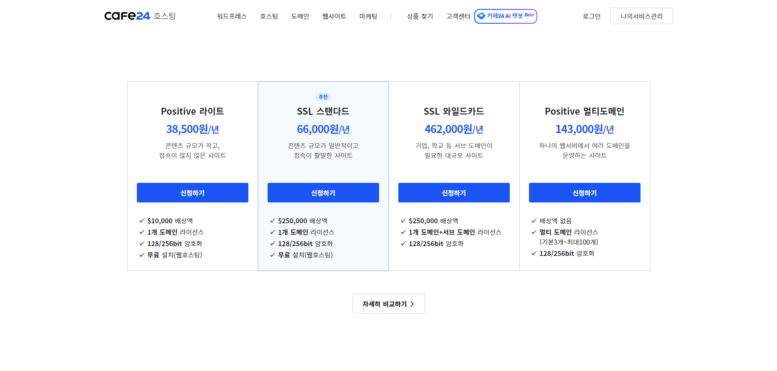
Task: Click the checkmark beside $10,000 배상액
Action: [141, 221]
